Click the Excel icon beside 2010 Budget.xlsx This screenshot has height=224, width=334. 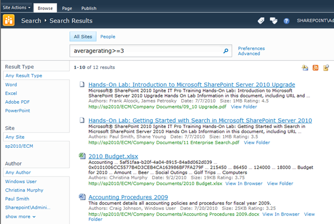pyautogui.click(x=82, y=156)
